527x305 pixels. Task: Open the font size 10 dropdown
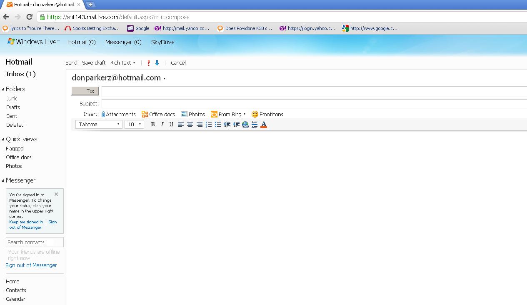pyautogui.click(x=134, y=125)
